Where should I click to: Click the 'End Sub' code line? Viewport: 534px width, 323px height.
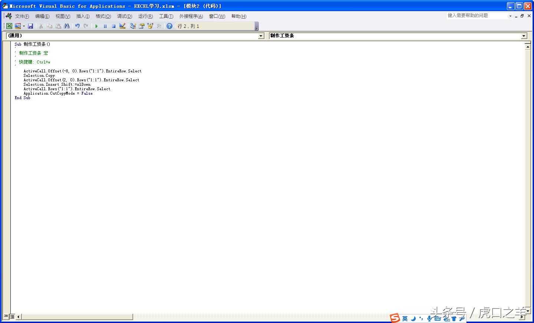(22, 98)
